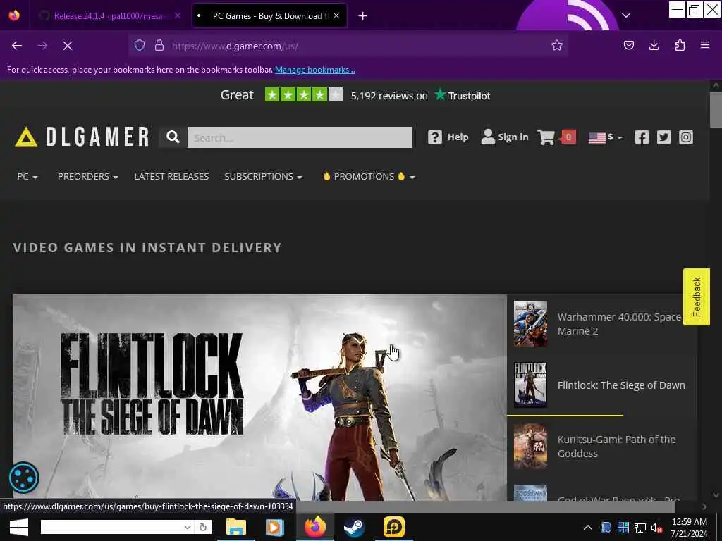Screen dimensions: 722x541
Task: Click the muted volume tray icon
Action: [656, 528]
